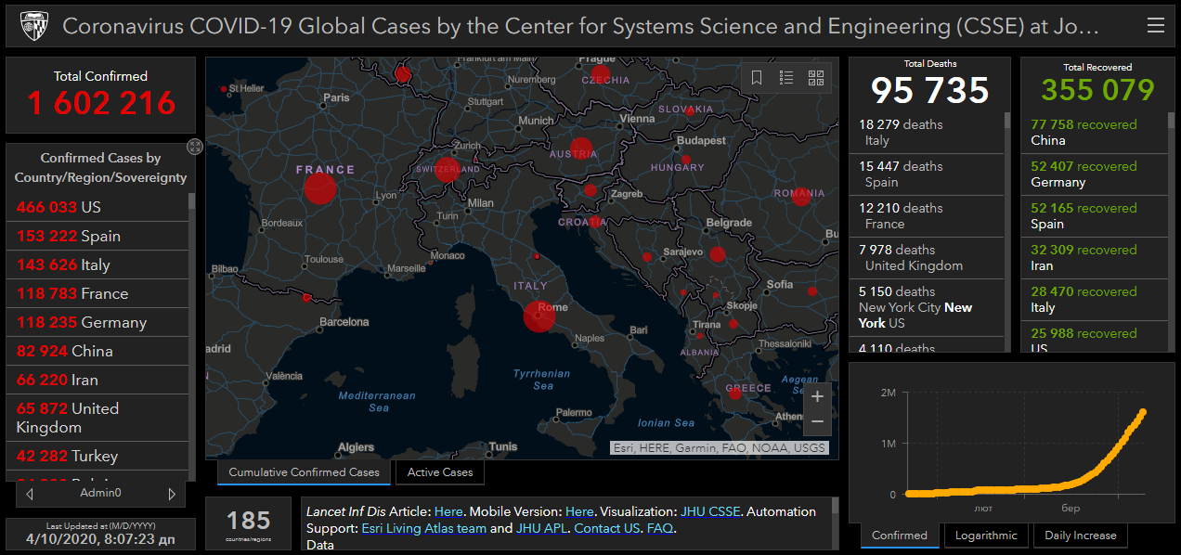Open the Lancet Inf Dis Article 'Here' link
The width and height of the screenshot is (1181, 555).
[448, 511]
